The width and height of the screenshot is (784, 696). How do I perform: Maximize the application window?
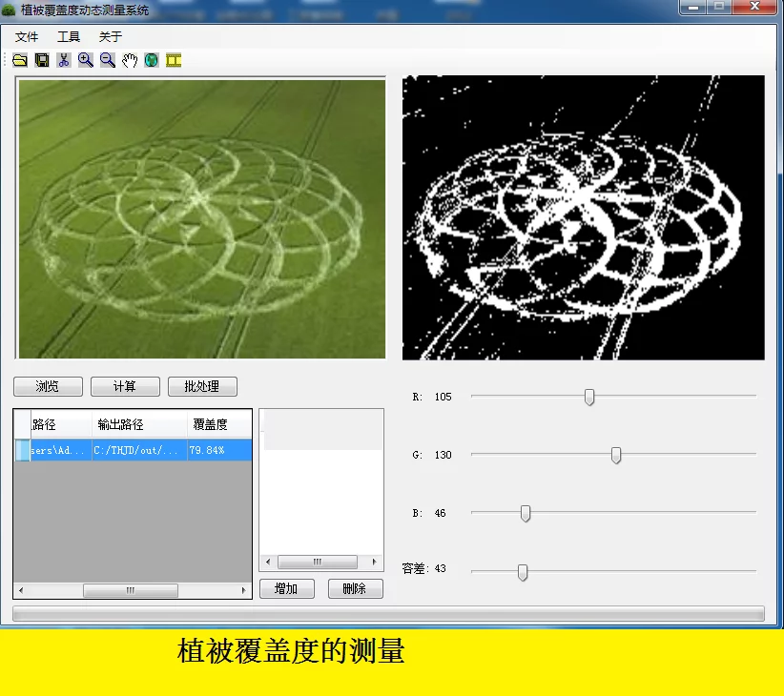[x=719, y=7]
